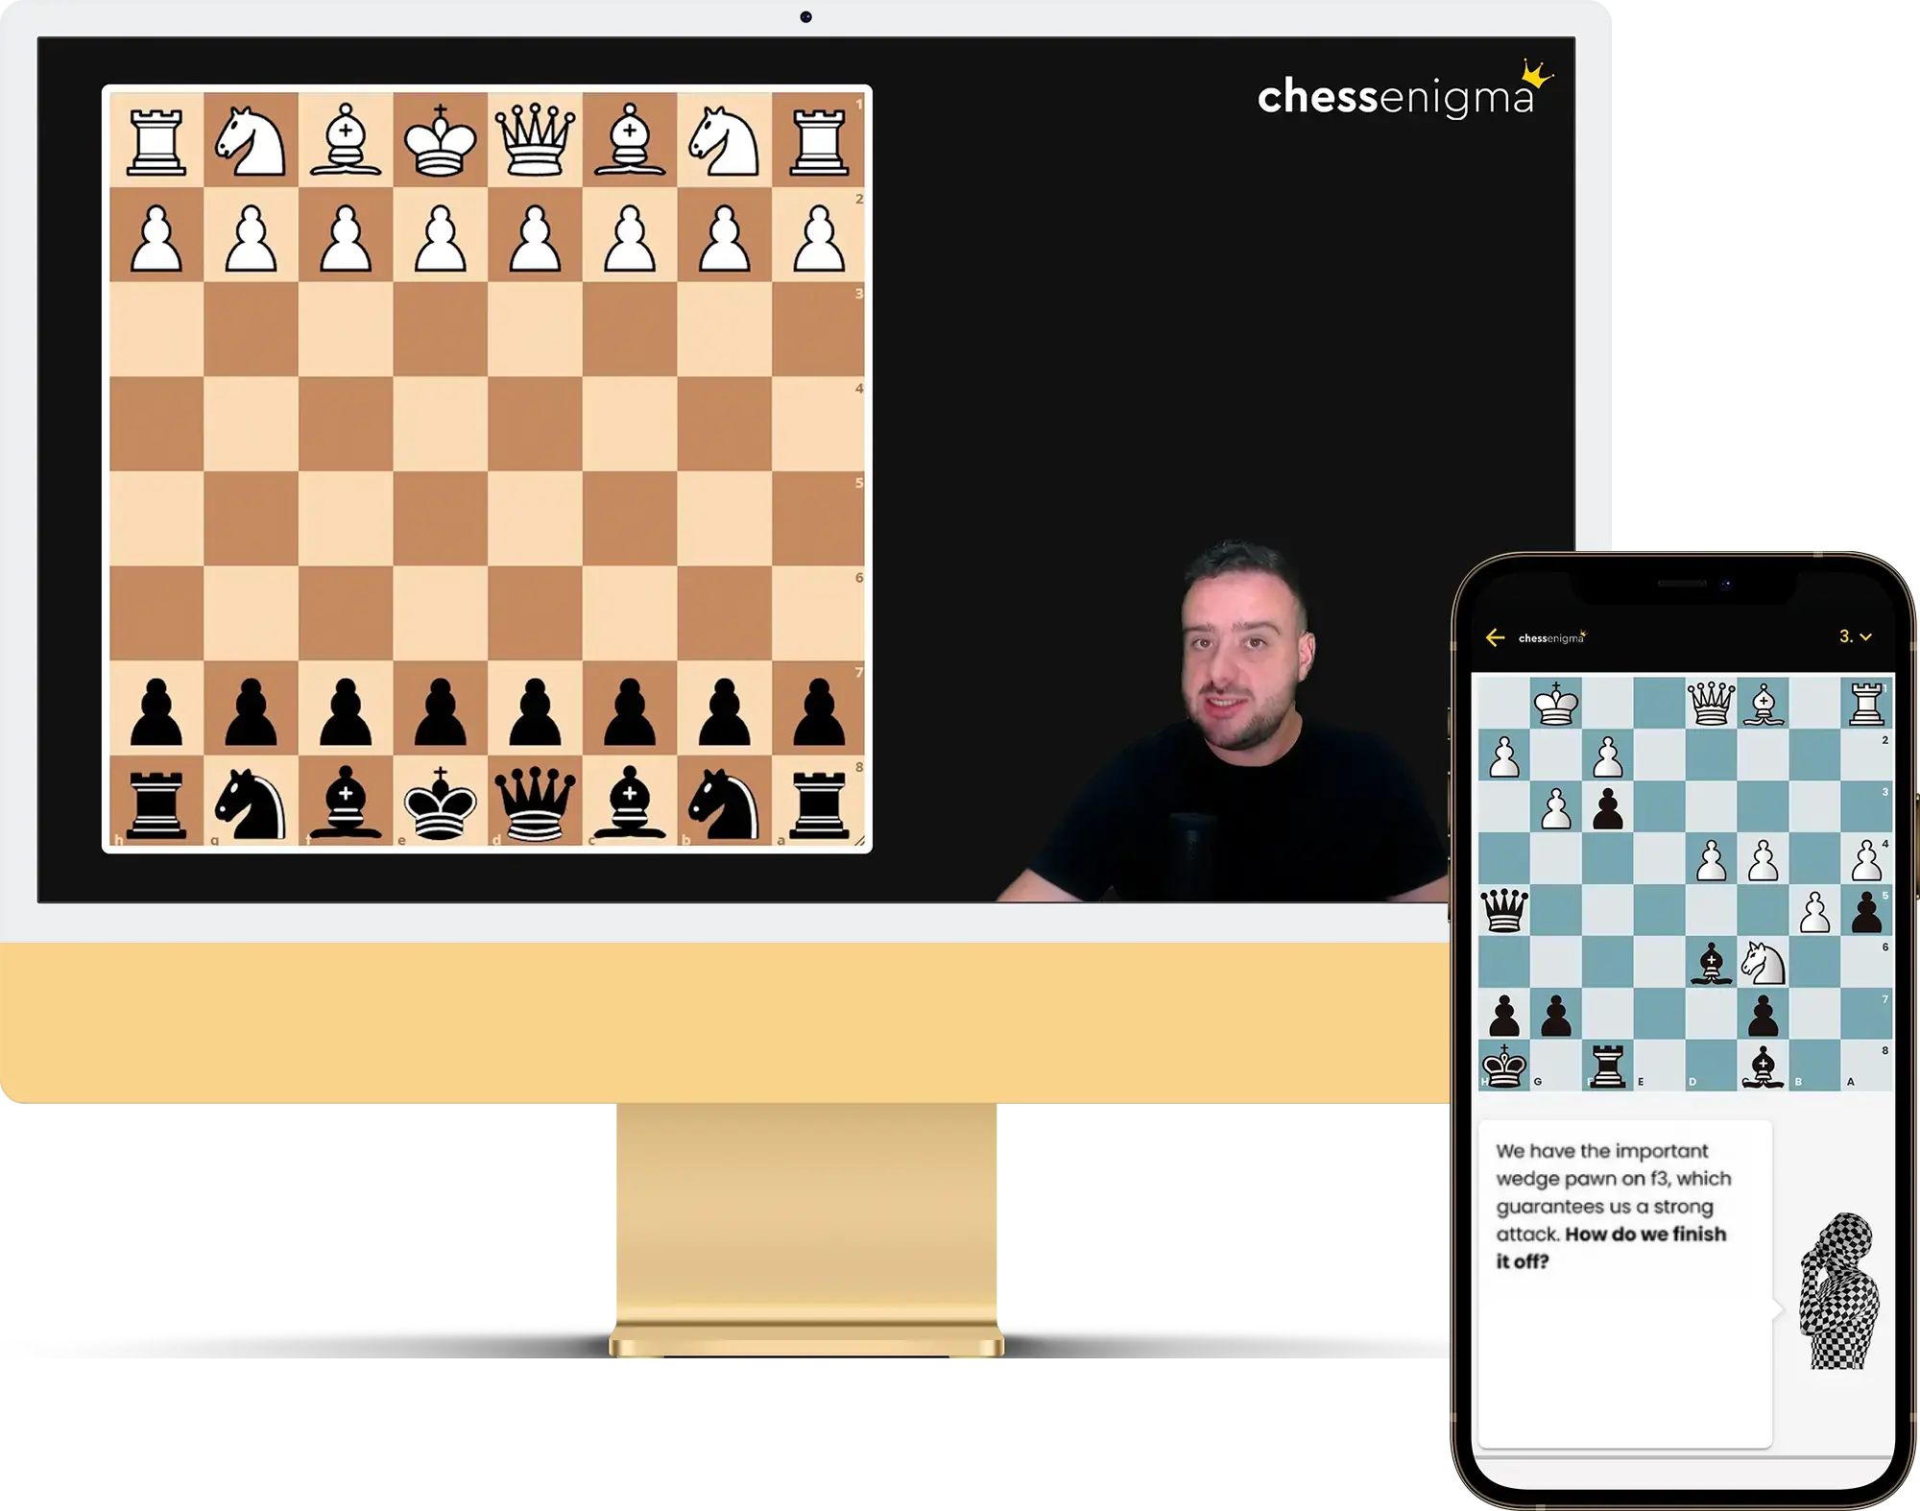Pick the black queen on phone board

1504,910
